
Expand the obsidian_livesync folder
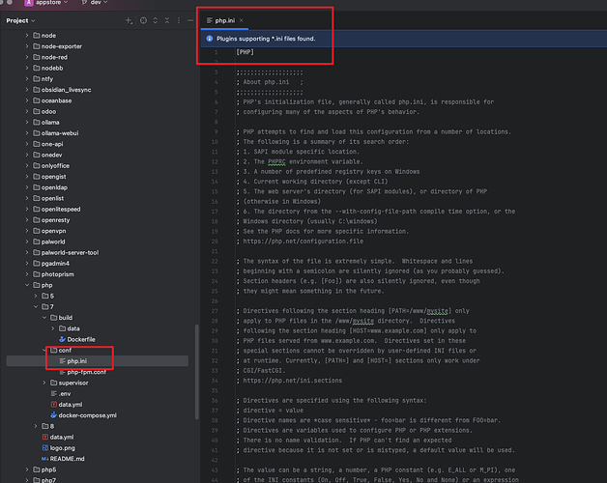click(x=27, y=90)
